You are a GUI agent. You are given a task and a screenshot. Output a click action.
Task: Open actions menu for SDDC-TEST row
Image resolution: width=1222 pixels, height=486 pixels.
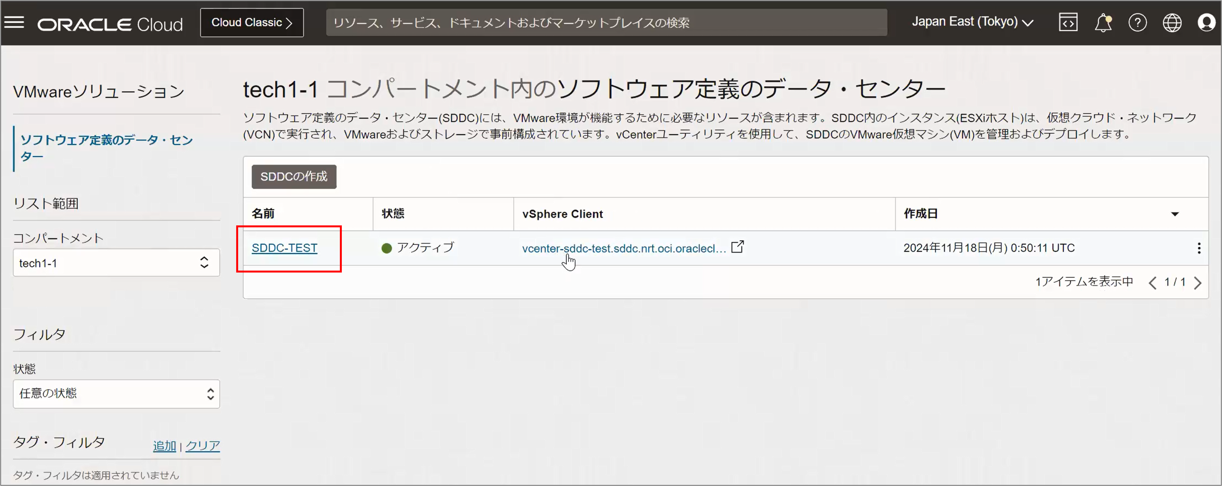1199,248
